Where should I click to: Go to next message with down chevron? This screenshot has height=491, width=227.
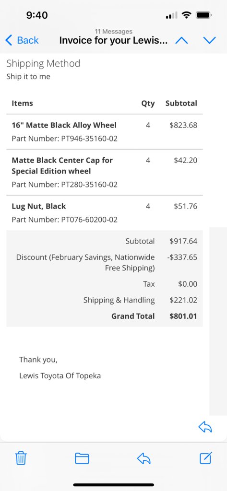point(209,40)
